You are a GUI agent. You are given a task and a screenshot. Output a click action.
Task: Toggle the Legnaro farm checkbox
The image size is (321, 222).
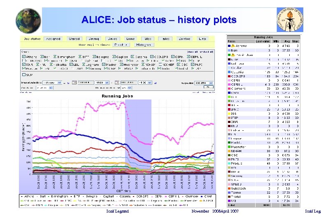(x=84, y=65)
